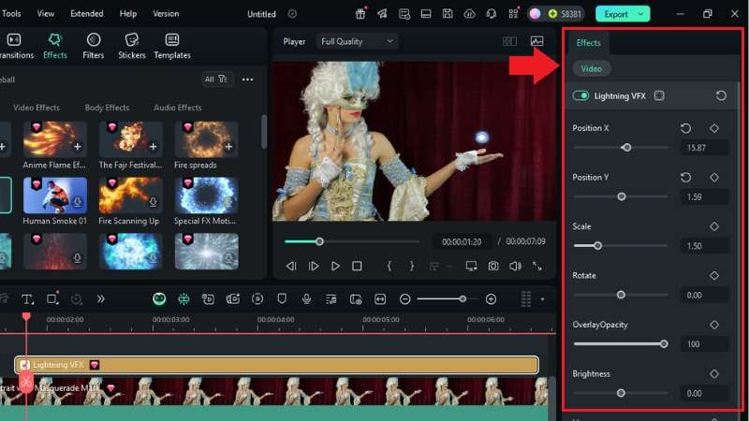This screenshot has height=421, width=749.
Task: Add The Fajr Festival effect with plus icon
Action: tap(153, 147)
